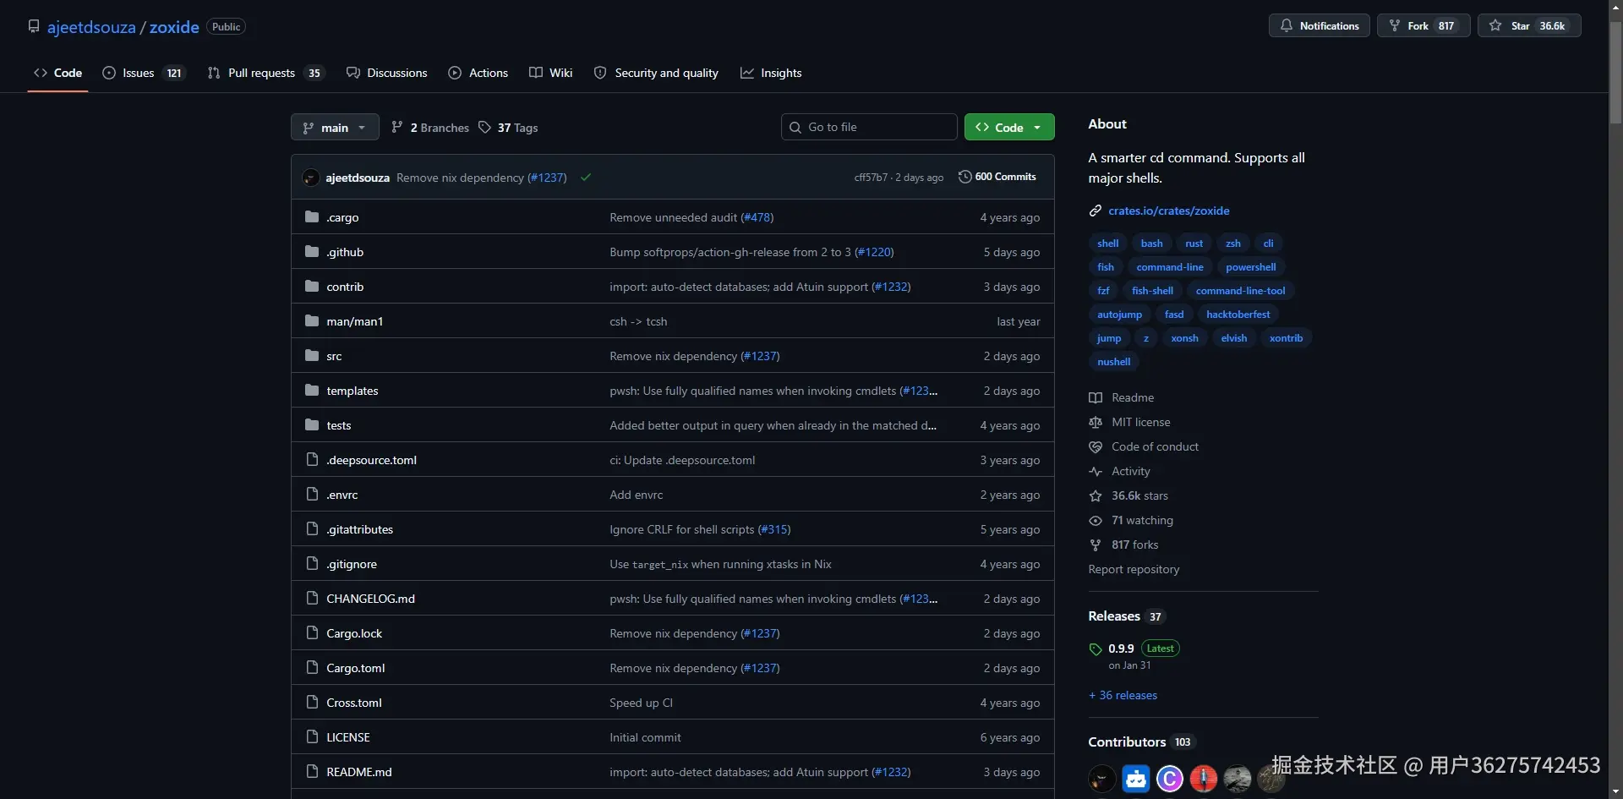
Task: Open the Actions tab
Action: pos(478,73)
